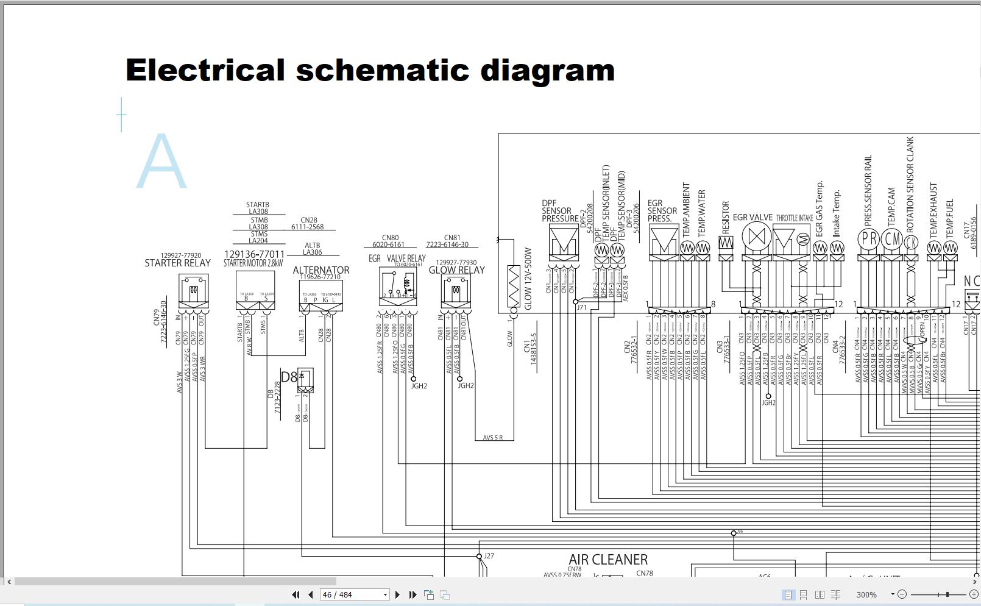Screen dimensions: 981x606
Task: Click the zoom slider handle
Action: (947, 594)
